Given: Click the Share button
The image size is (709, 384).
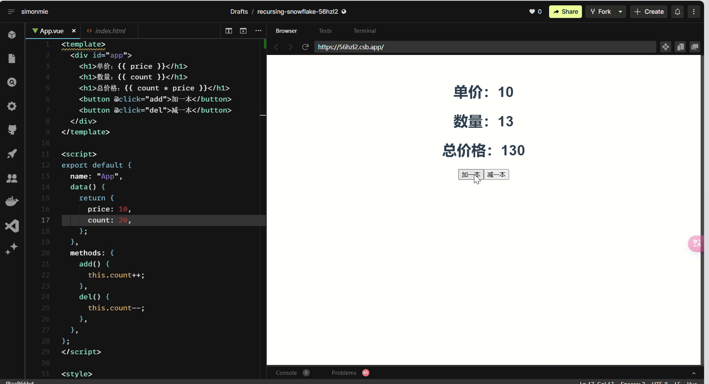Looking at the screenshot, I should (565, 11).
